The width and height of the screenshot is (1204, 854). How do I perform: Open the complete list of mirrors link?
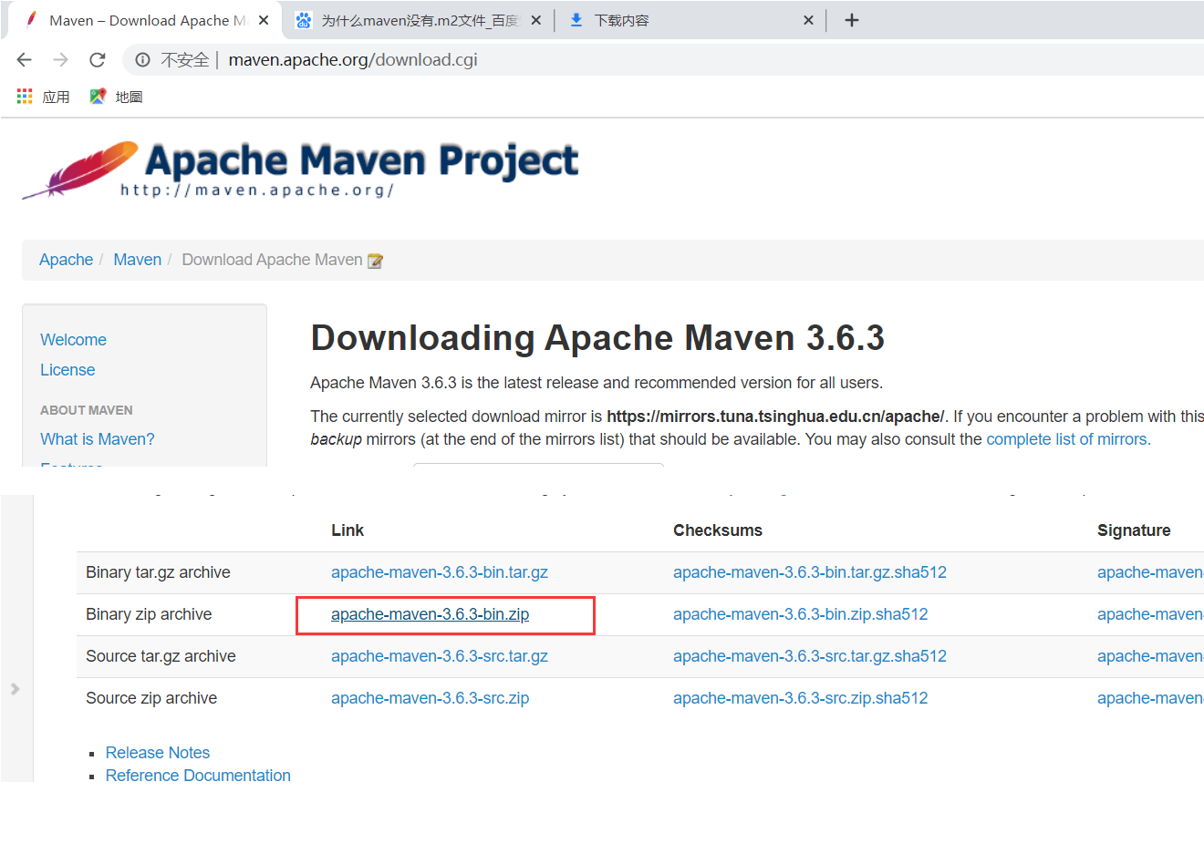[x=1066, y=439]
